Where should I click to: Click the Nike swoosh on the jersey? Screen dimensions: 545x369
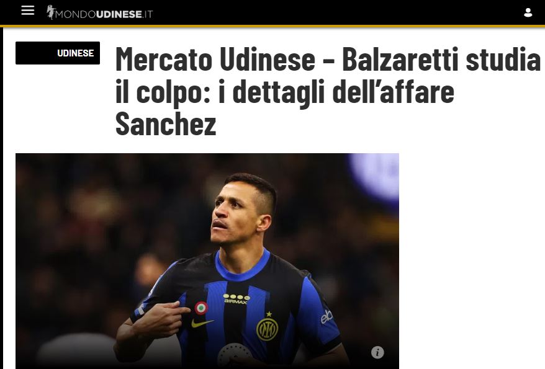click(202, 323)
